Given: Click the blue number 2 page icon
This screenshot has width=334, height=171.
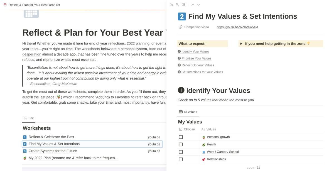Looking at the screenshot, I should [182, 16].
